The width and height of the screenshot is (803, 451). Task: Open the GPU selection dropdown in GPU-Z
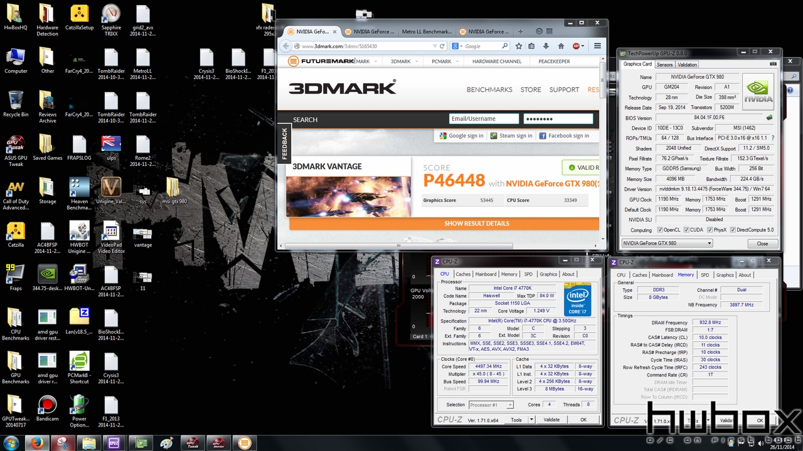[x=667, y=243]
